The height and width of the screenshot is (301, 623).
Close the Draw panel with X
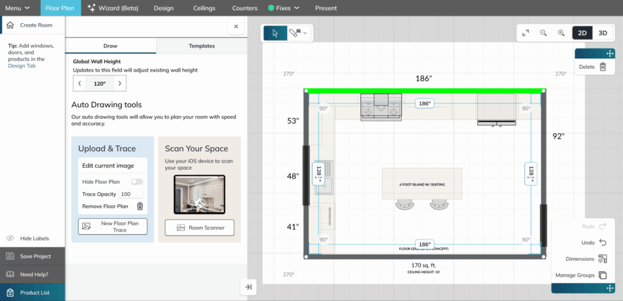tap(236, 27)
